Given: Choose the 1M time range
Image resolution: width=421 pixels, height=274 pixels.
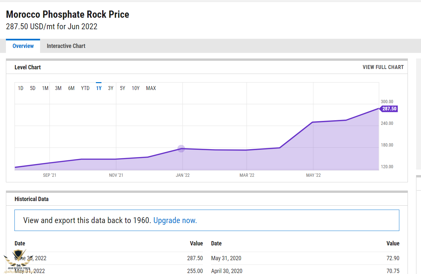Looking at the screenshot, I should point(45,88).
